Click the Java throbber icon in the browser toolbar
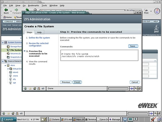This screenshot has height=122, width=162. point(157,11)
